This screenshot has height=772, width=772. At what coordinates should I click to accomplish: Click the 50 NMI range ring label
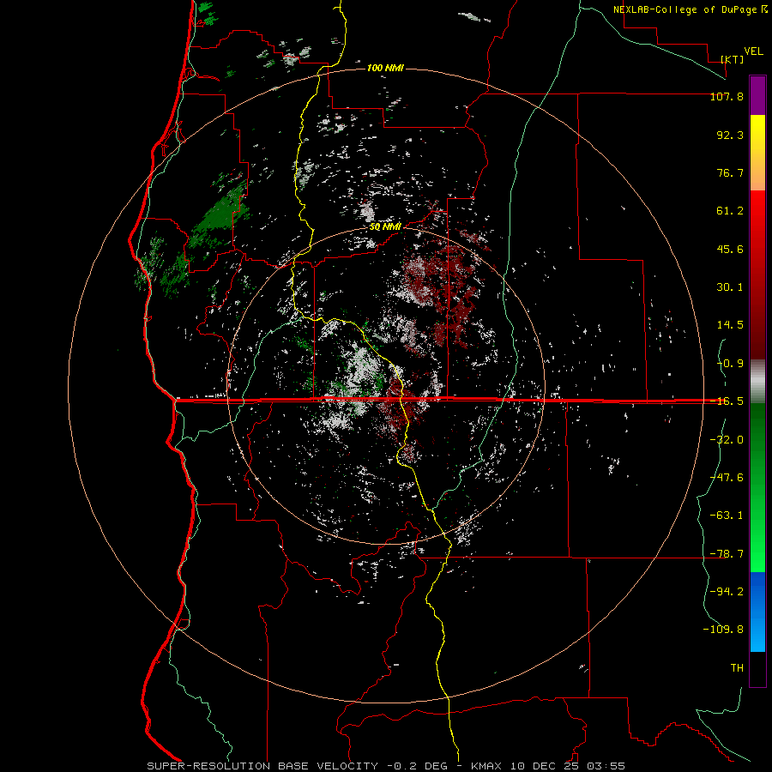385,227
